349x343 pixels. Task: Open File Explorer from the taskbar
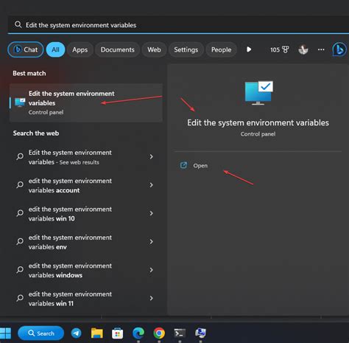[97, 333]
